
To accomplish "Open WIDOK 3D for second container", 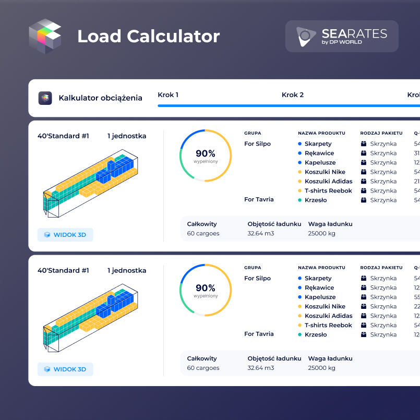I will pyautogui.click(x=65, y=369).
